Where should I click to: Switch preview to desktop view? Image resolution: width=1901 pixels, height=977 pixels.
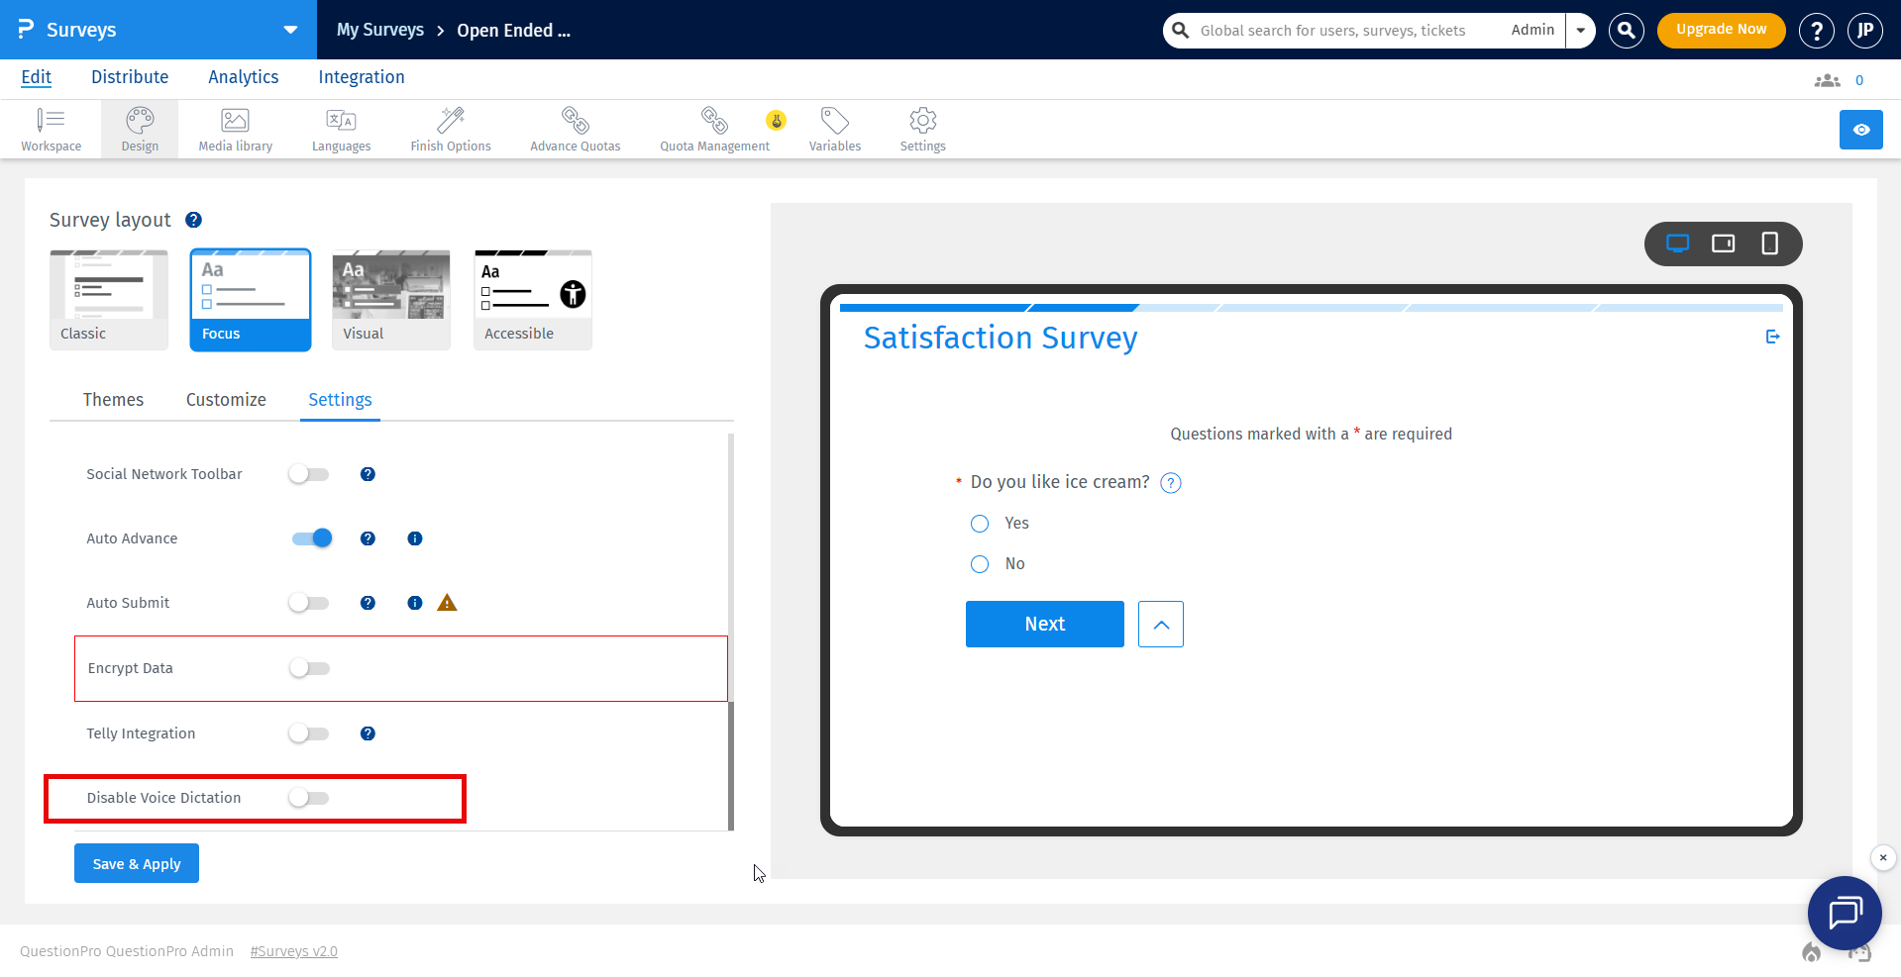[1677, 244]
